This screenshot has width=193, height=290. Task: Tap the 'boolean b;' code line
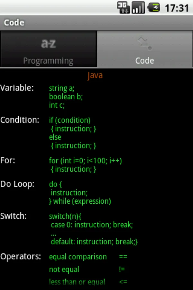[x=66, y=97]
